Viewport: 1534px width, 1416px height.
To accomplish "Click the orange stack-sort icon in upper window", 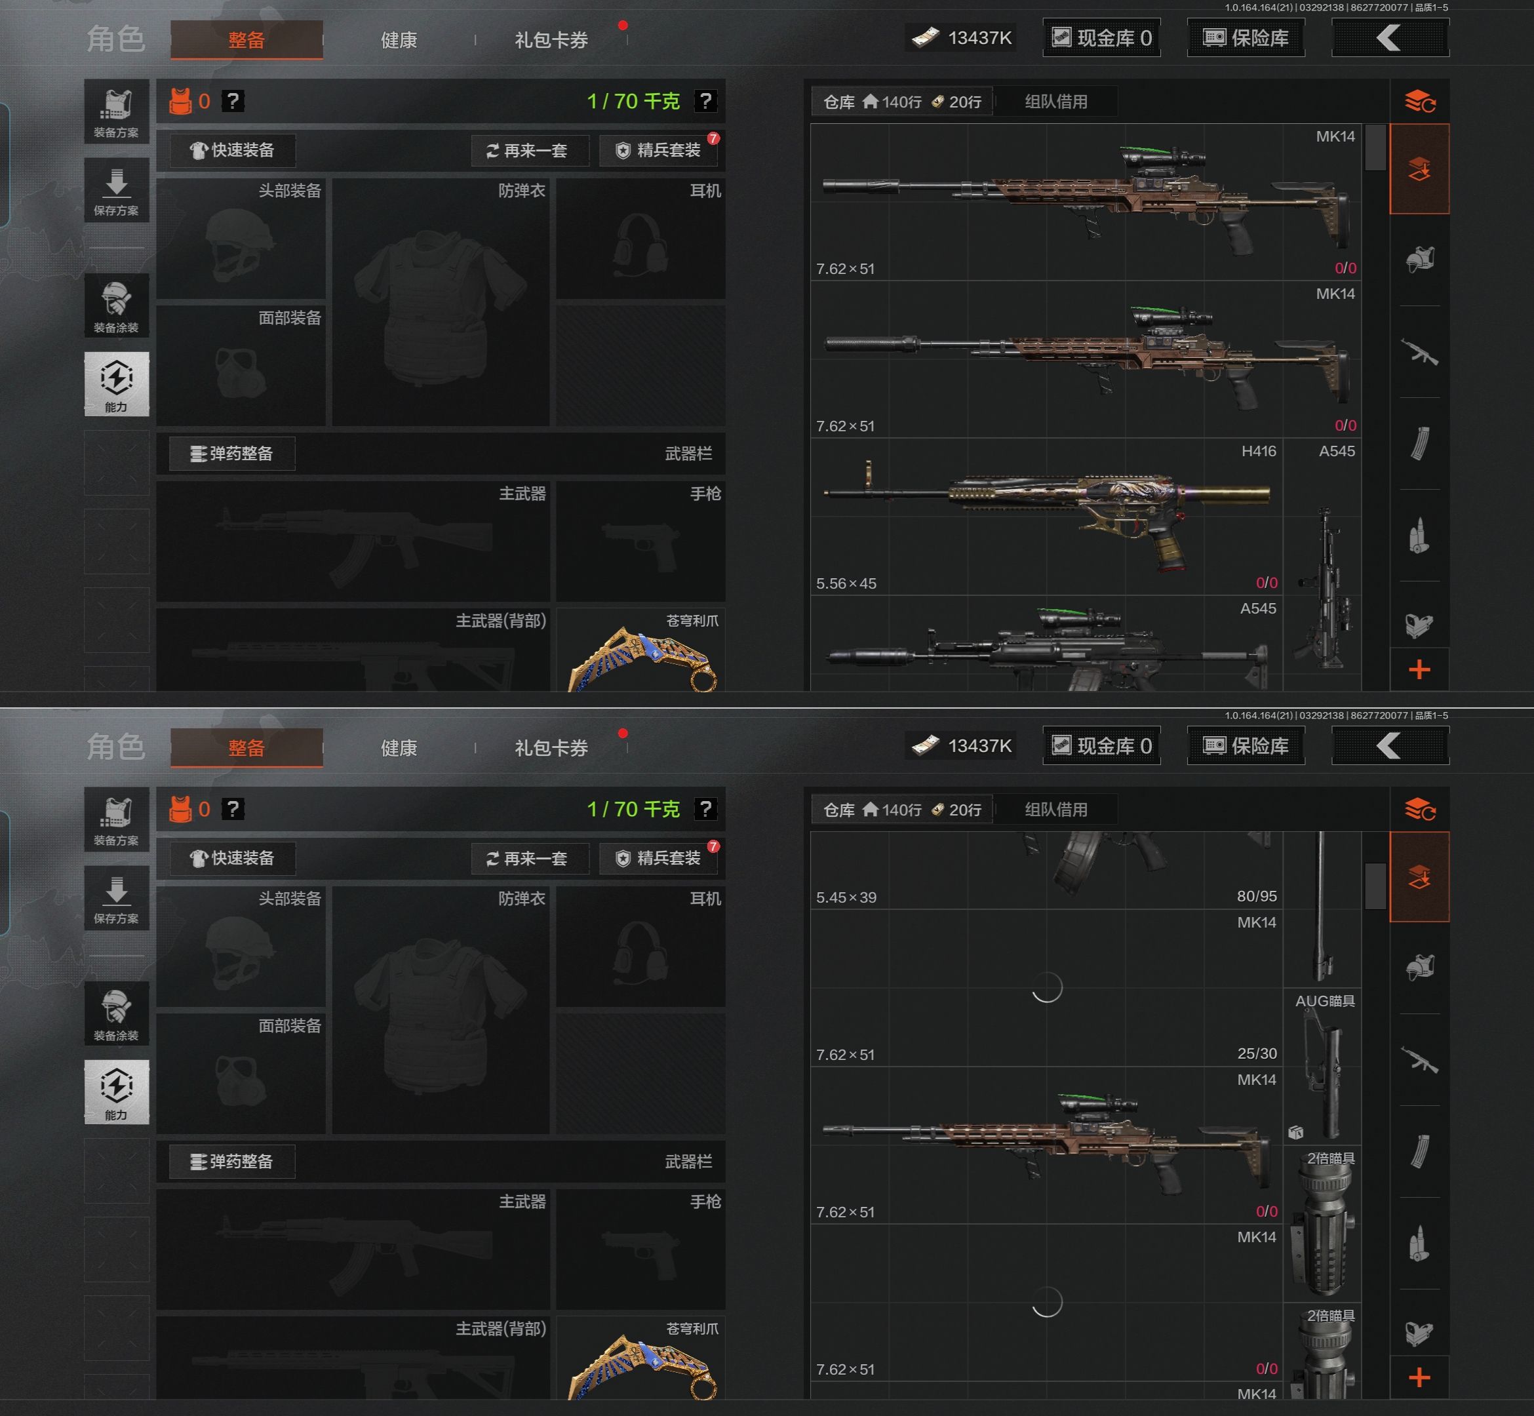I will click(1419, 101).
